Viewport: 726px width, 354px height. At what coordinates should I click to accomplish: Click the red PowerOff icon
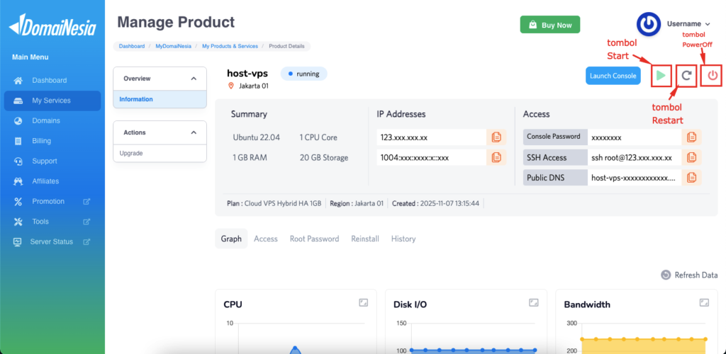coord(712,76)
